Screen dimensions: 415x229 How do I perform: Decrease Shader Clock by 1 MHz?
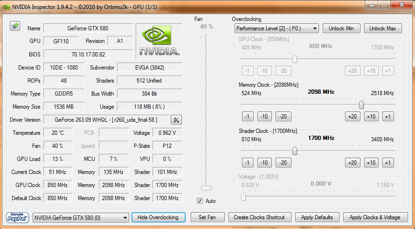(248, 163)
